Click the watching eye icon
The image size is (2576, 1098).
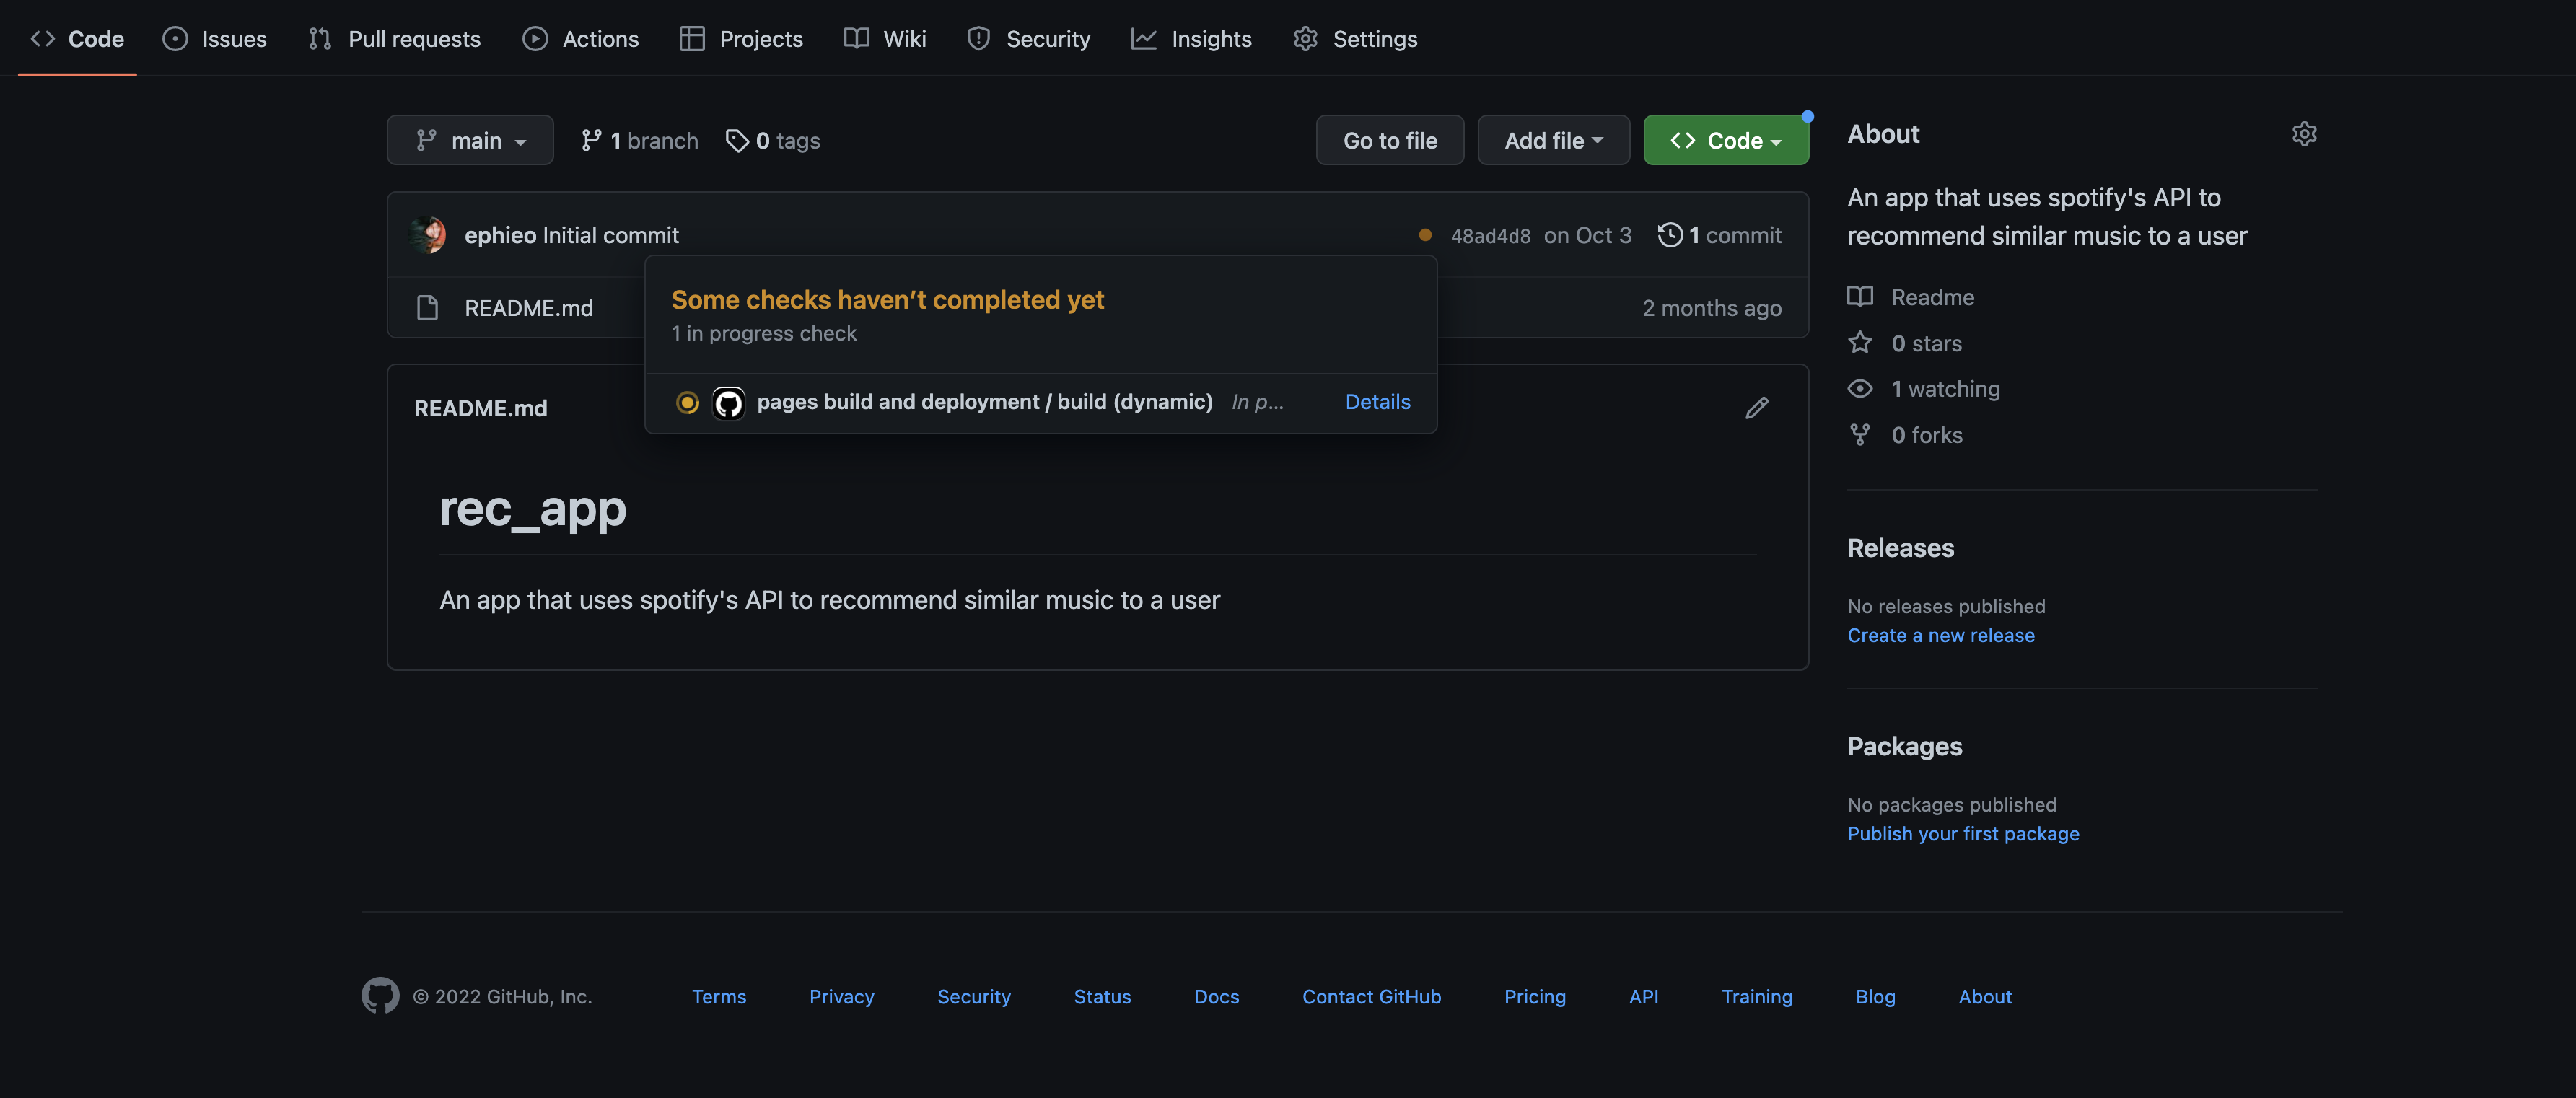[1860, 389]
